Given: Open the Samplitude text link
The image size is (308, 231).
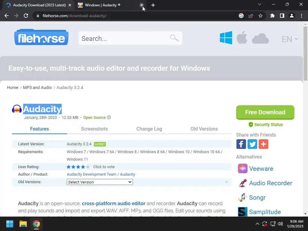Looking at the screenshot, I should pos(265,212).
